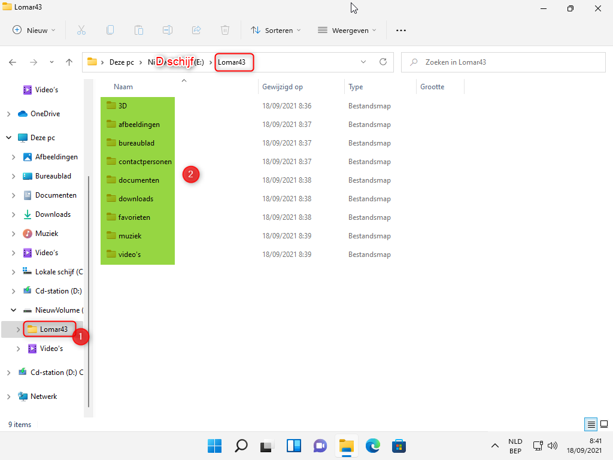Screen dimensions: 613x460
Task: Open taskbar Search
Action: (241, 446)
